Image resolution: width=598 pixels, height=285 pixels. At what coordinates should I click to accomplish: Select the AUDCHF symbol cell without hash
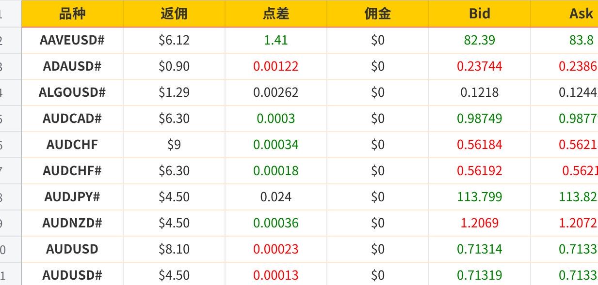(x=72, y=145)
